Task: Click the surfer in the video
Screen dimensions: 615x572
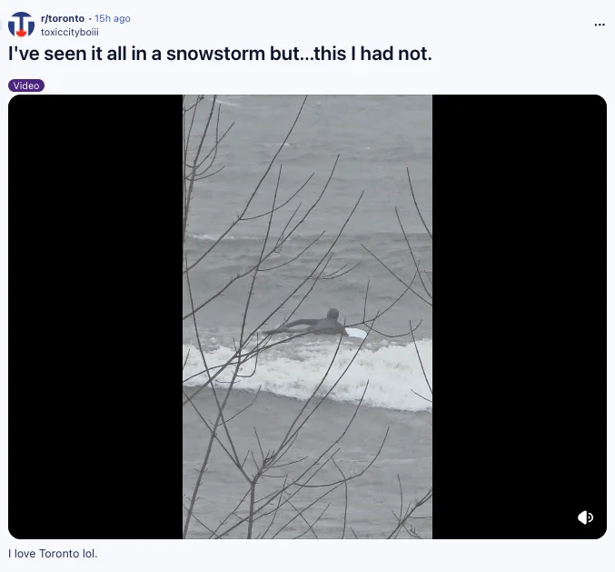Action: 310,324
